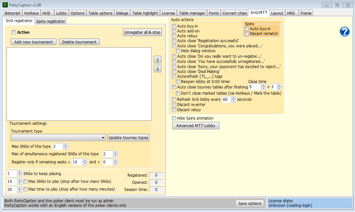Toggle Spins Auto buy-in checkbox
This screenshot has width=355, height=212.
point(247,29)
